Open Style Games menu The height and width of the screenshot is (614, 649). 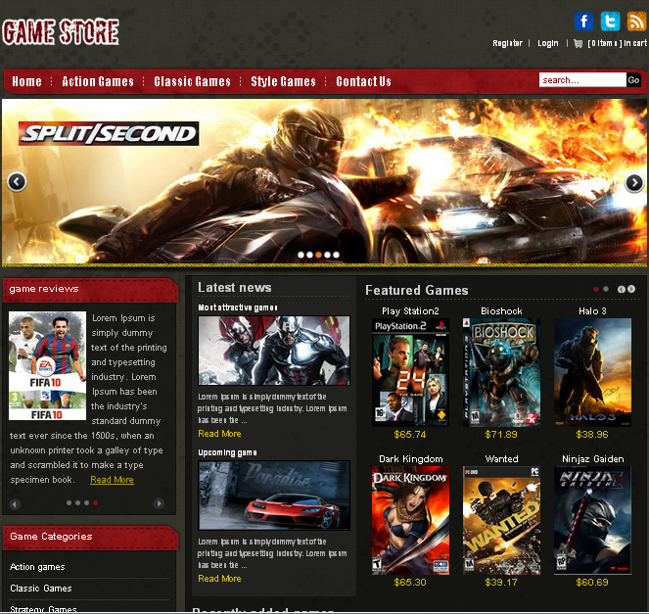click(284, 81)
